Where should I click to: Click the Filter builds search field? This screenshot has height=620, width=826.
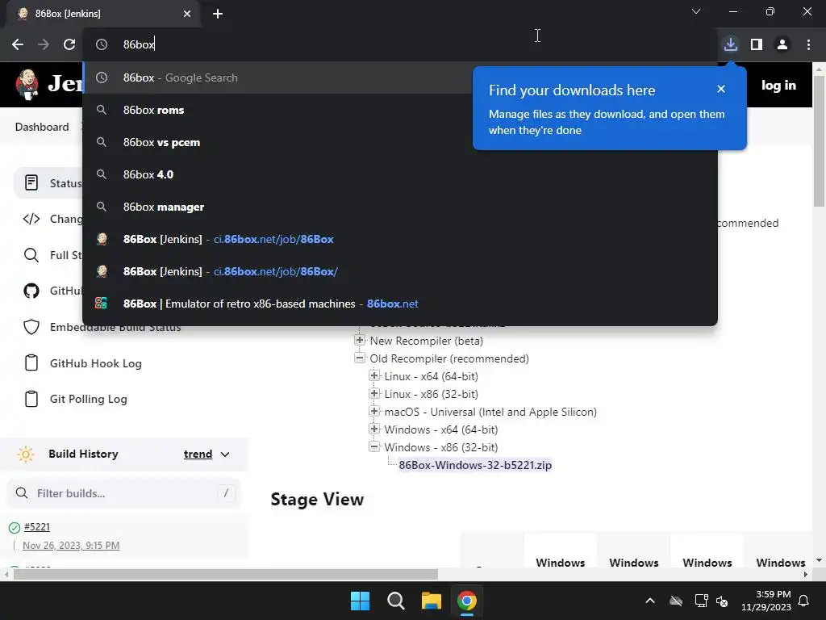click(x=123, y=493)
